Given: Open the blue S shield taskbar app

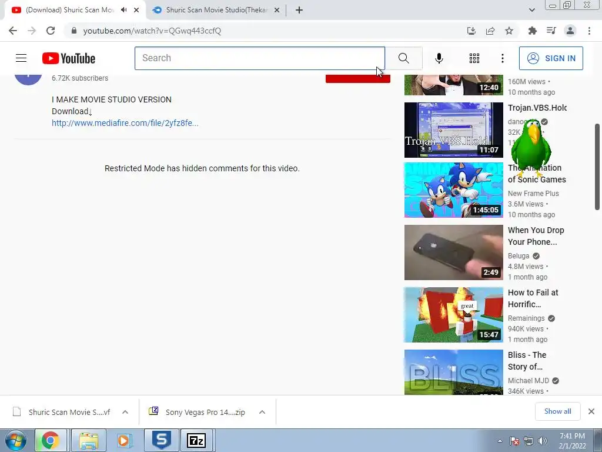Looking at the screenshot, I should [x=162, y=440].
